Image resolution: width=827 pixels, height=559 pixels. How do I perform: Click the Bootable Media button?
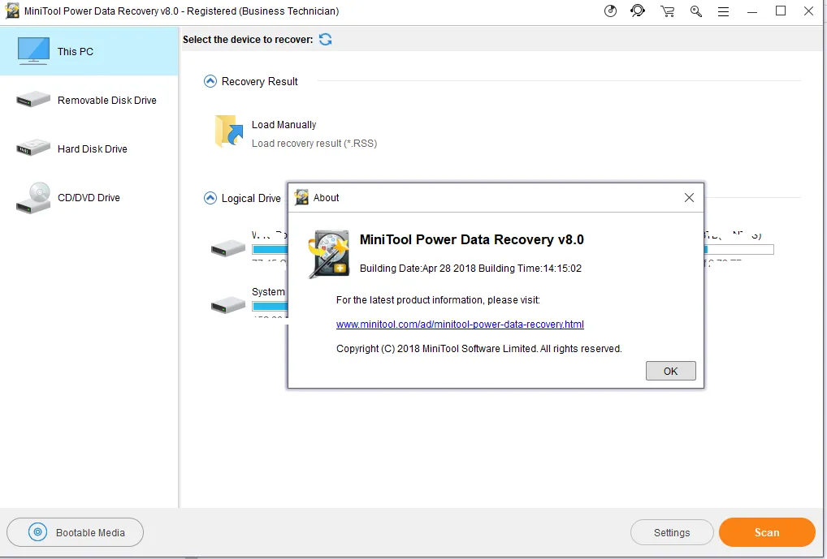[x=75, y=532]
